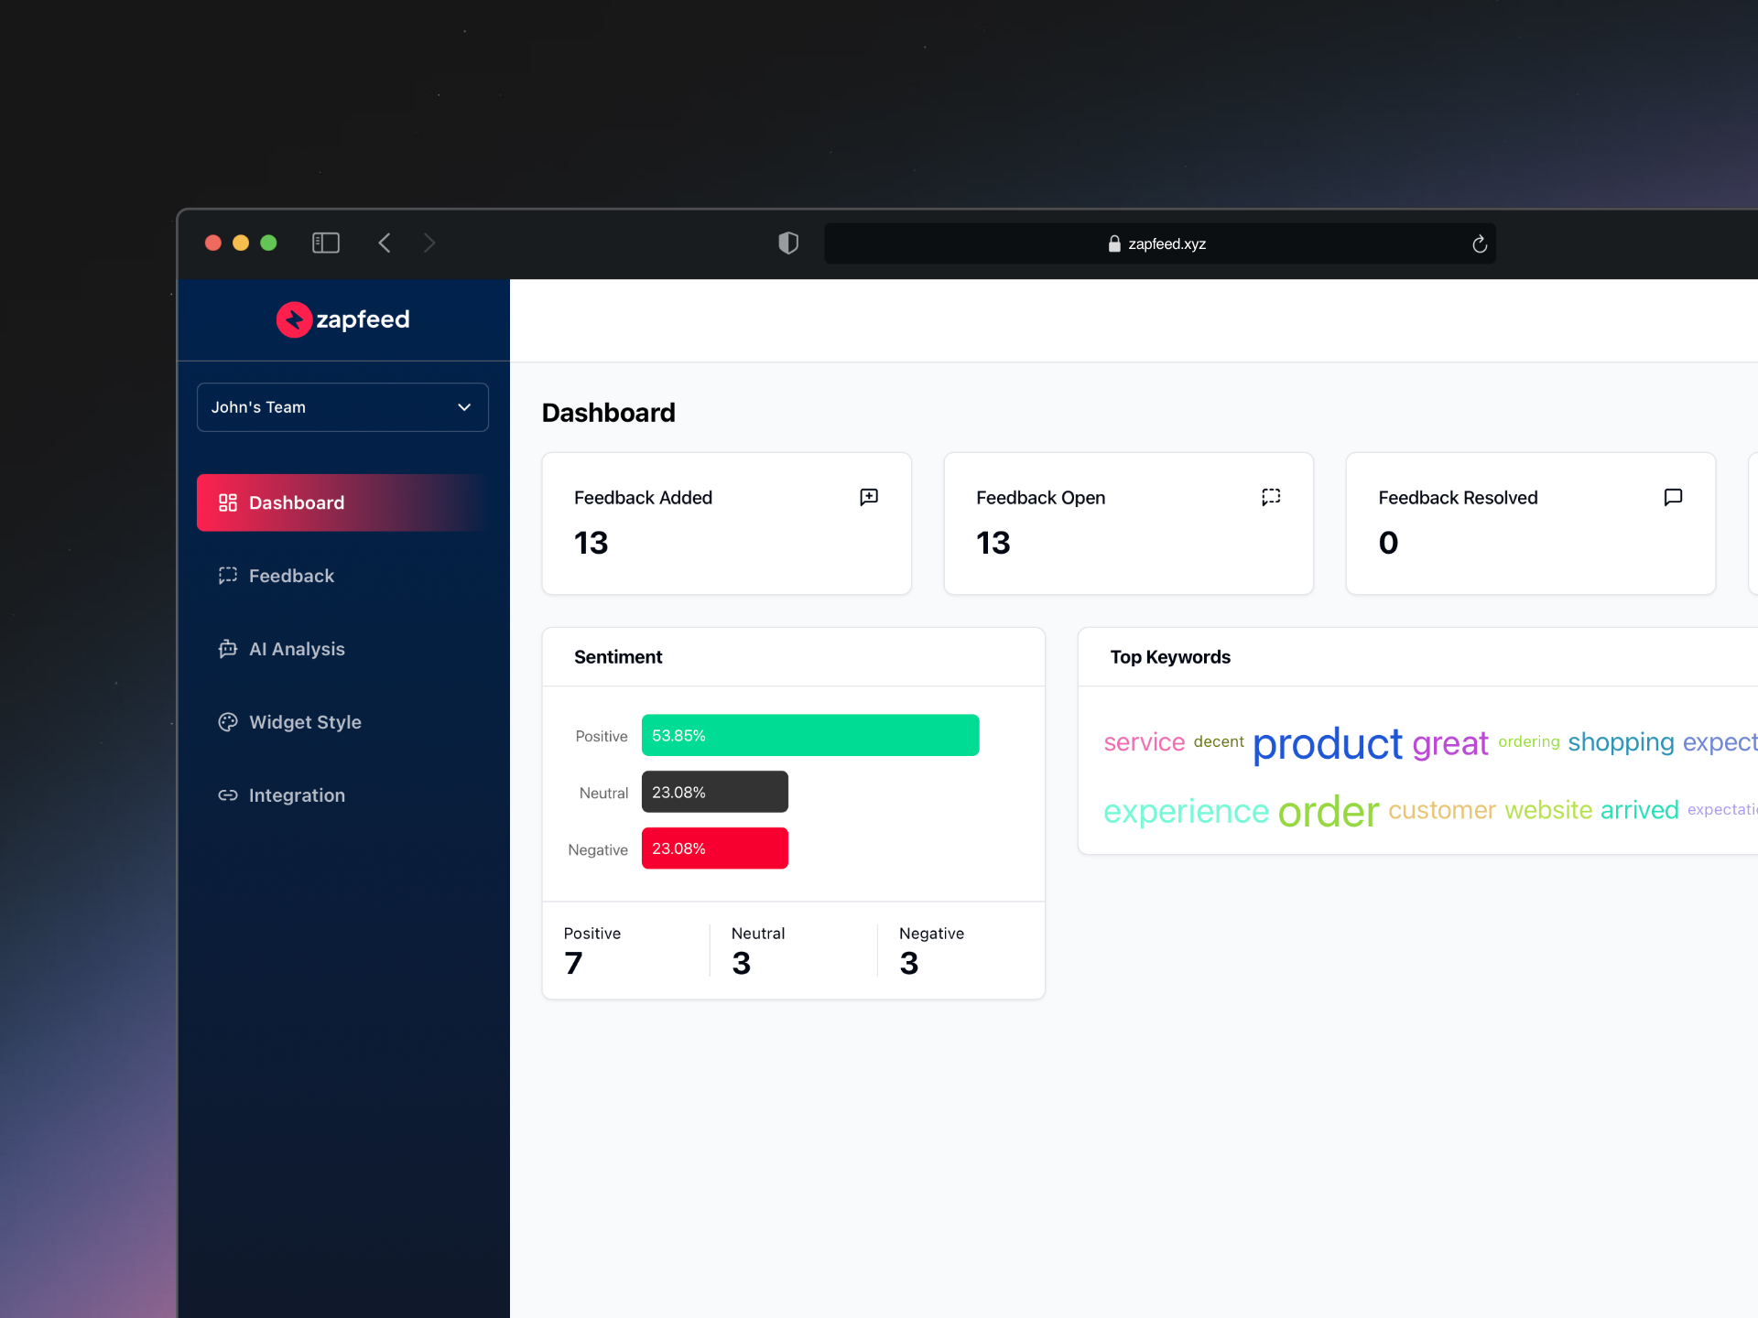
Task: Click the green Positive sentiment bar
Action: point(810,735)
